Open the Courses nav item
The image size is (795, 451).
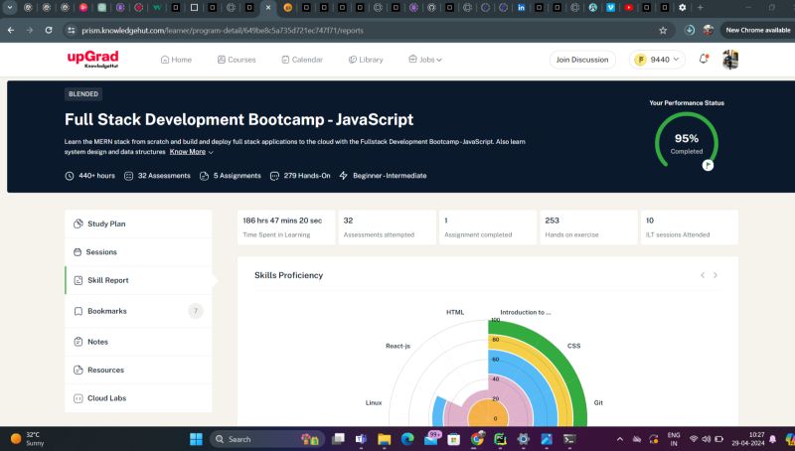coord(237,60)
